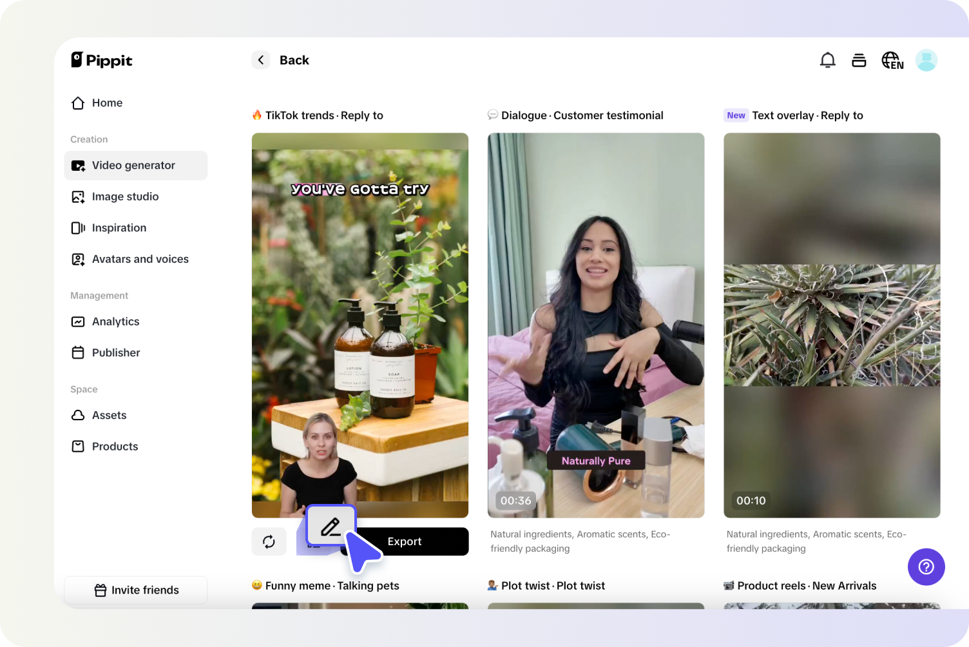Select the TikTok trends video thumbnail
Image resolution: width=969 pixels, height=647 pixels.
[360, 325]
